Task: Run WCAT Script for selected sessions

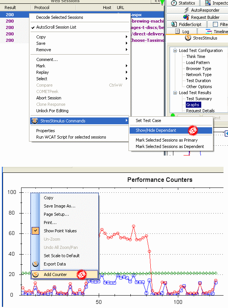Action: coord(71,137)
